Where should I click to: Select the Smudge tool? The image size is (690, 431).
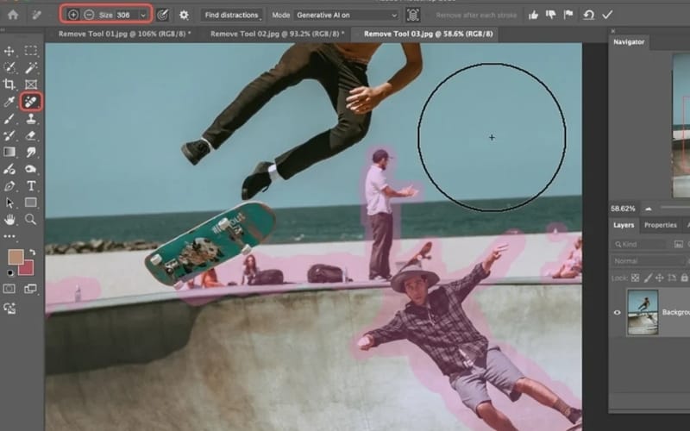(31, 153)
